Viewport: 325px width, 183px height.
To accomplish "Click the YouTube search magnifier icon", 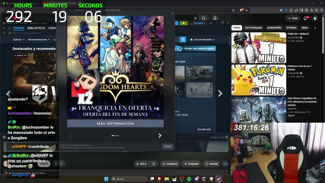I will pyautogui.click(x=204, y=18).
